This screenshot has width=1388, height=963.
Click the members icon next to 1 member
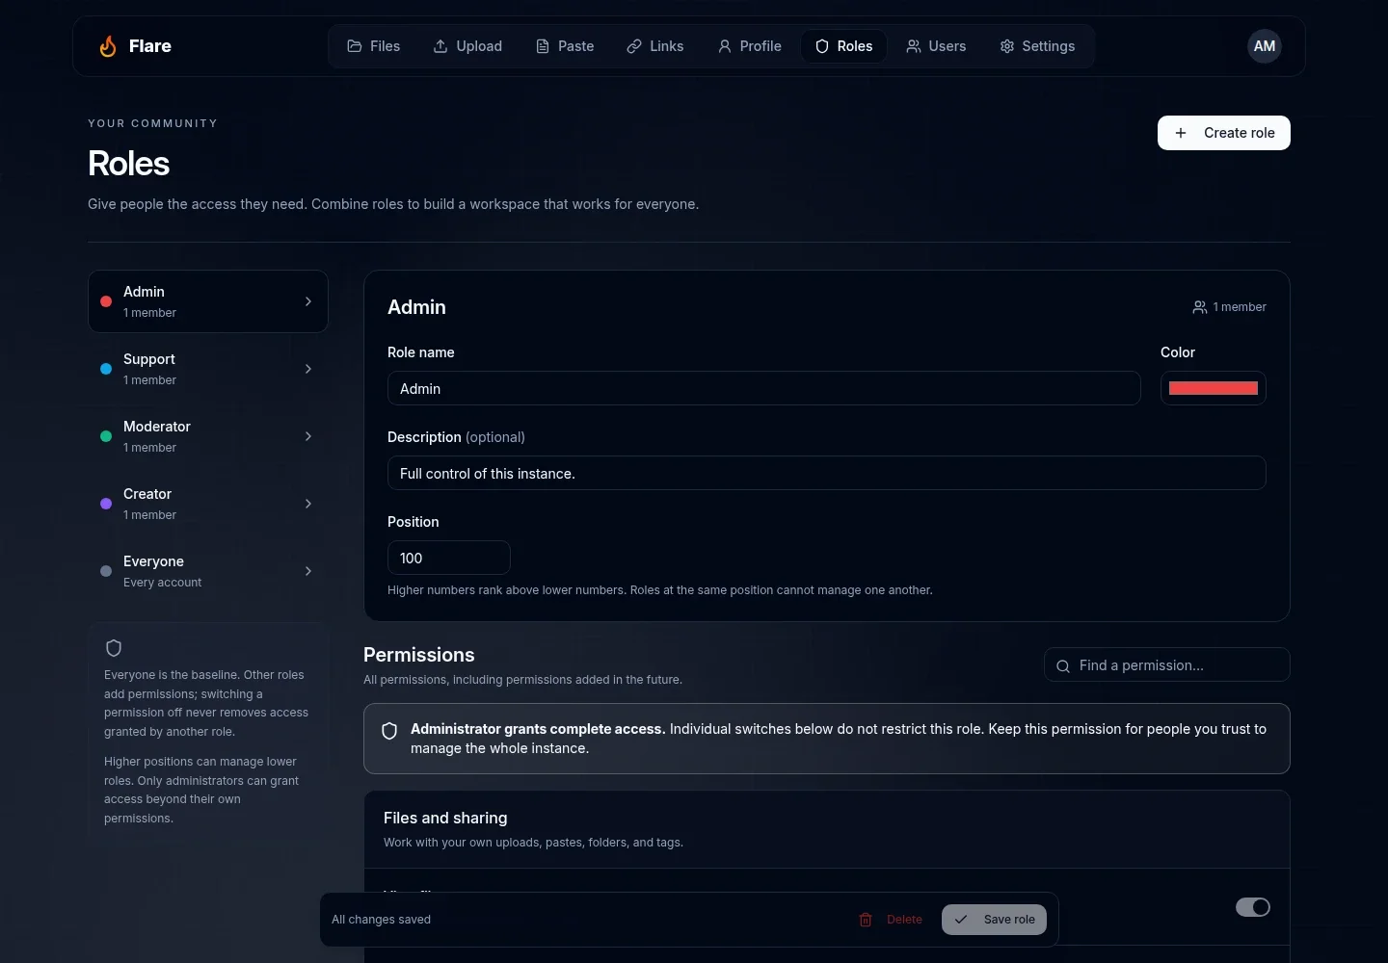coord(1200,307)
